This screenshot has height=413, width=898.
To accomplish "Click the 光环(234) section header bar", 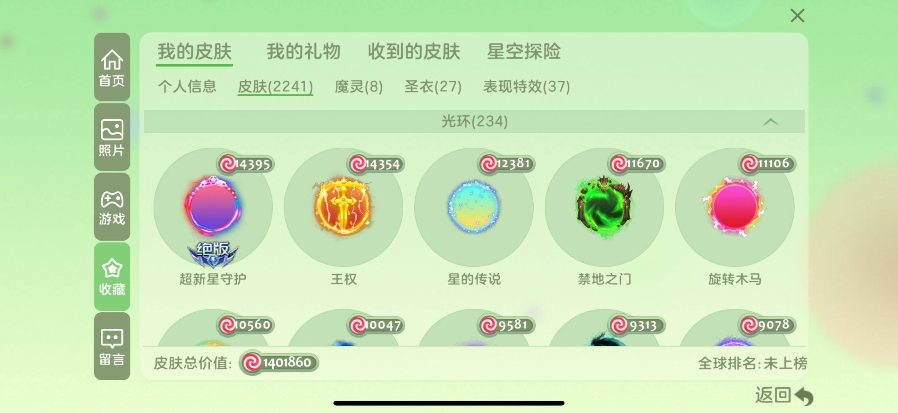I will click(x=474, y=121).
